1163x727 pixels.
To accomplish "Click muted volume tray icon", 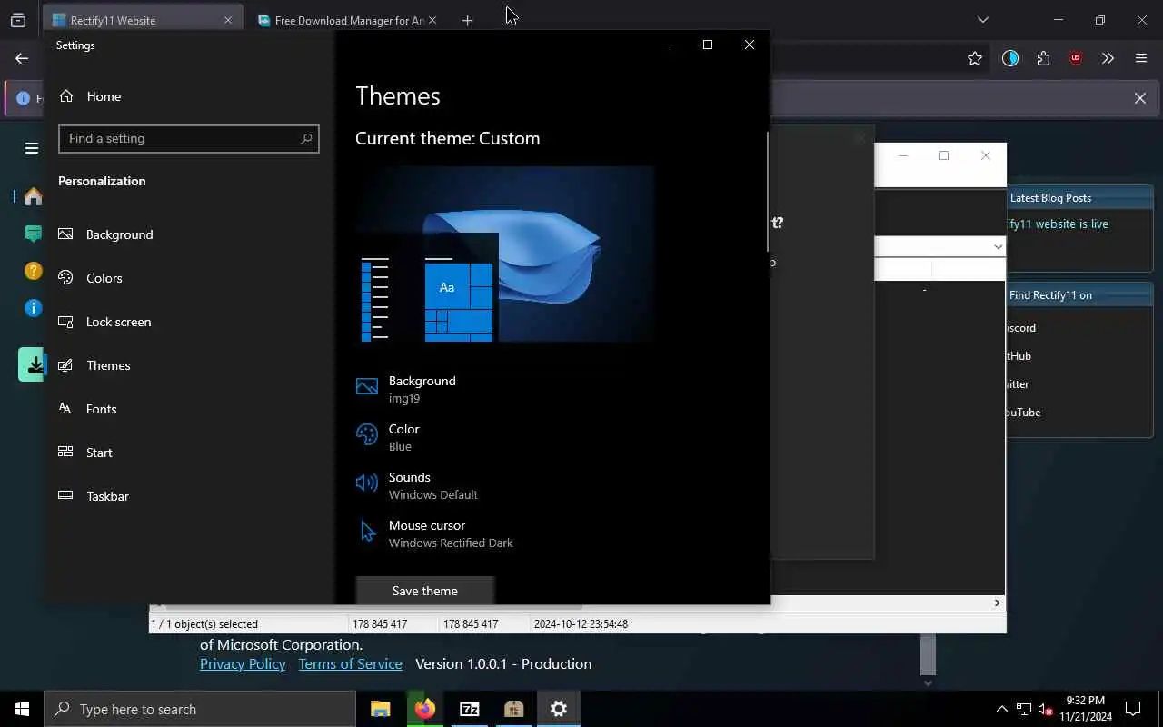I will point(1046,709).
